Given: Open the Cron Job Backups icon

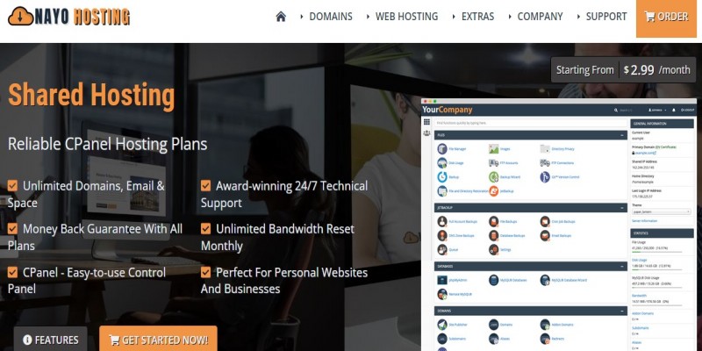Looking at the screenshot, I should (545, 221).
